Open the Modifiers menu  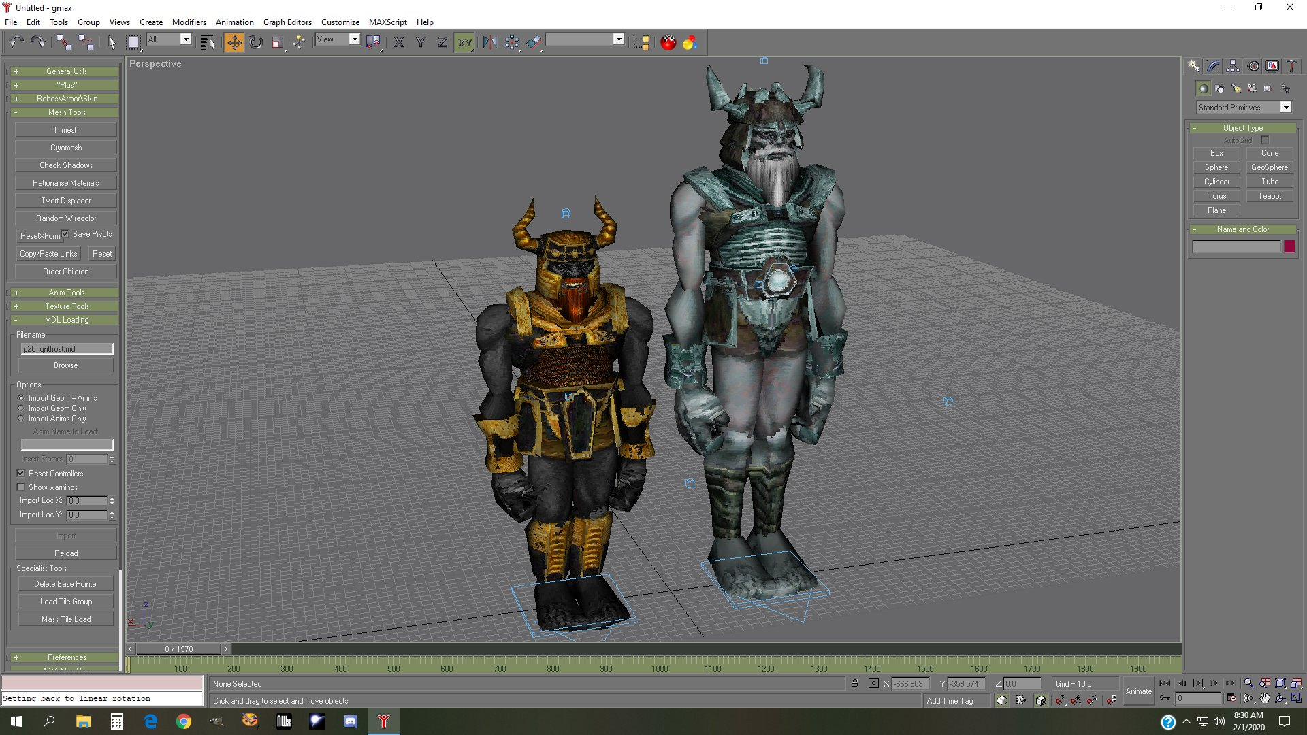point(189,22)
